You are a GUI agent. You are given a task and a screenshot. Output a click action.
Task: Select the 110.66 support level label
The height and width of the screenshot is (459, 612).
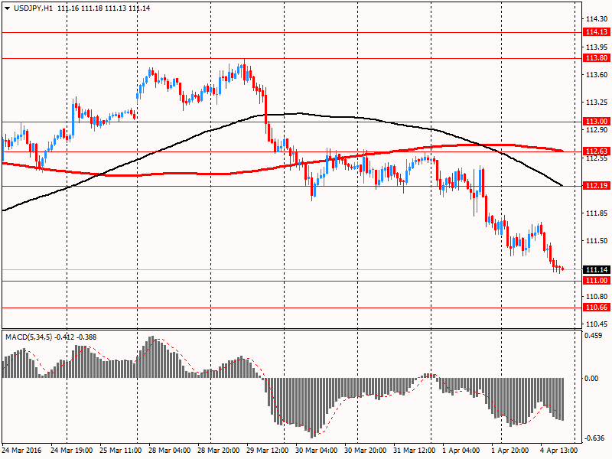pyautogui.click(x=597, y=308)
